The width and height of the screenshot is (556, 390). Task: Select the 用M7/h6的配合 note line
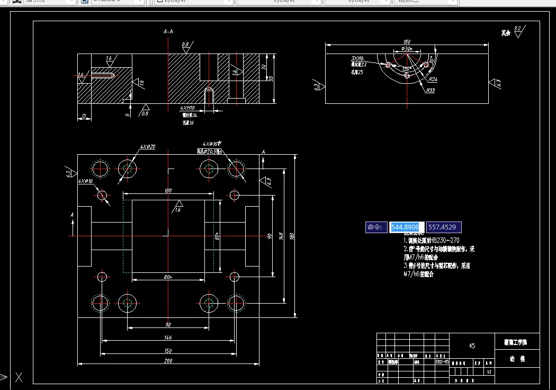[x=420, y=258]
